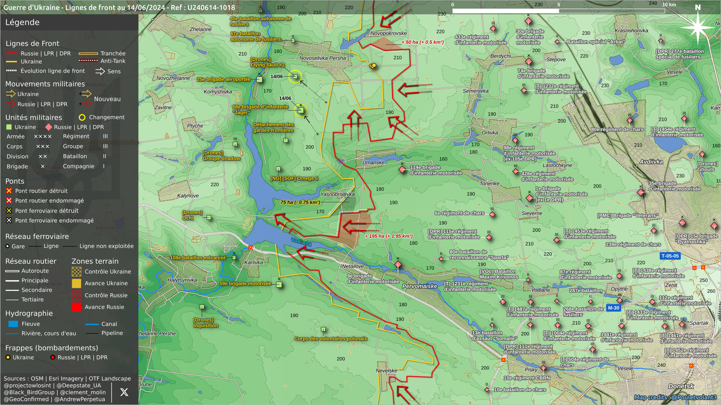Click the circled Flying Skull #2 drone unit
Viewport: 721px width, 405px height.
point(295,76)
